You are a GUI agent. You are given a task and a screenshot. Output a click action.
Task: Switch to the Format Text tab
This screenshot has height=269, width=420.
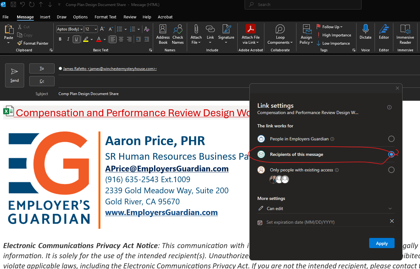pyautogui.click(x=105, y=17)
